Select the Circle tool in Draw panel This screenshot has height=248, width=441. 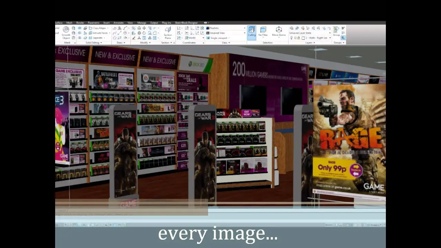point(125,33)
